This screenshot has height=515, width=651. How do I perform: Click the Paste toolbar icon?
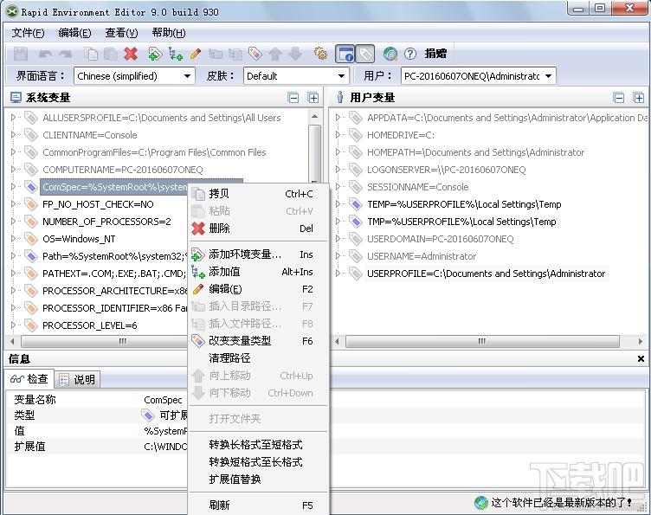[x=111, y=54]
